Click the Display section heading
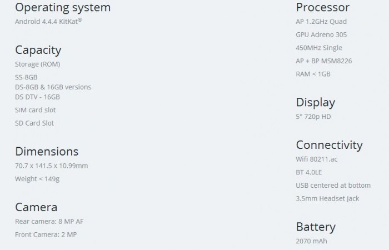Image resolution: width=389 pixels, height=250 pixels. point(316,103)
